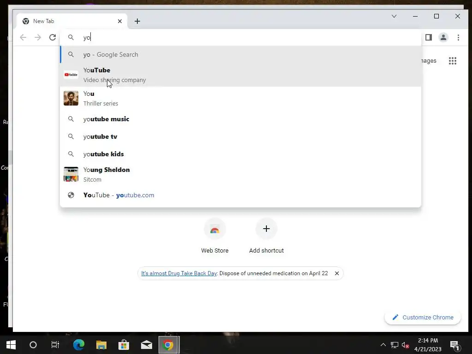Open the clock showing 2:14 PM
The image size is (472, 354).
click(x=428, y=345)
